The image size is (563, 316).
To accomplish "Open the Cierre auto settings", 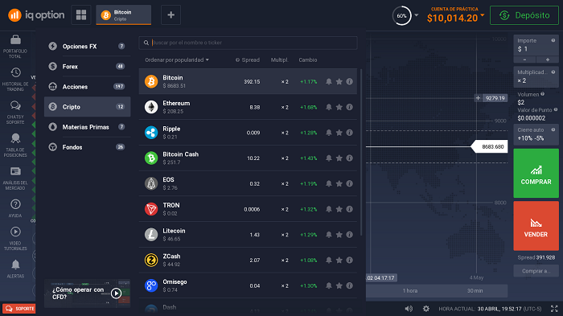I will 536,134.
